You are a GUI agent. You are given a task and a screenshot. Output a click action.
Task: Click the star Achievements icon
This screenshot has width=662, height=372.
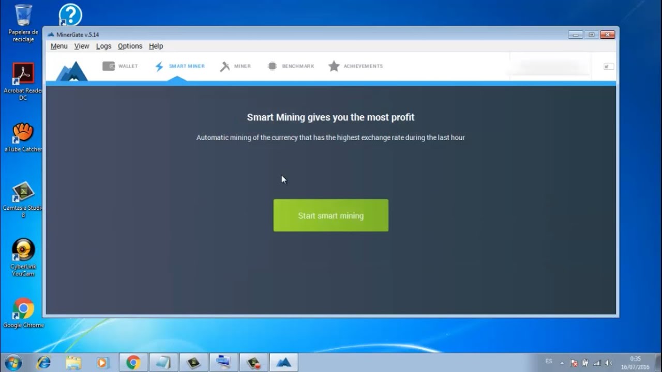tap(334, 66)
